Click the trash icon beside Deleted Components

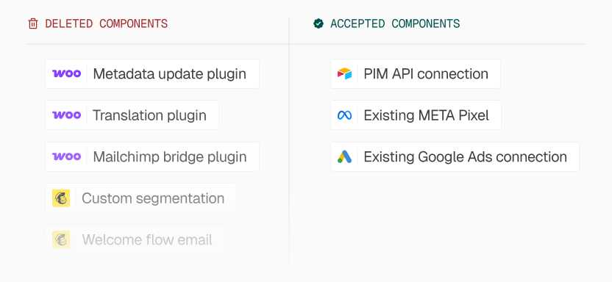click(x=33, y=23)
